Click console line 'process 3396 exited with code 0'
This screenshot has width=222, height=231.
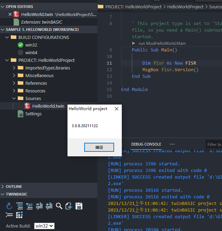point(157,171)
